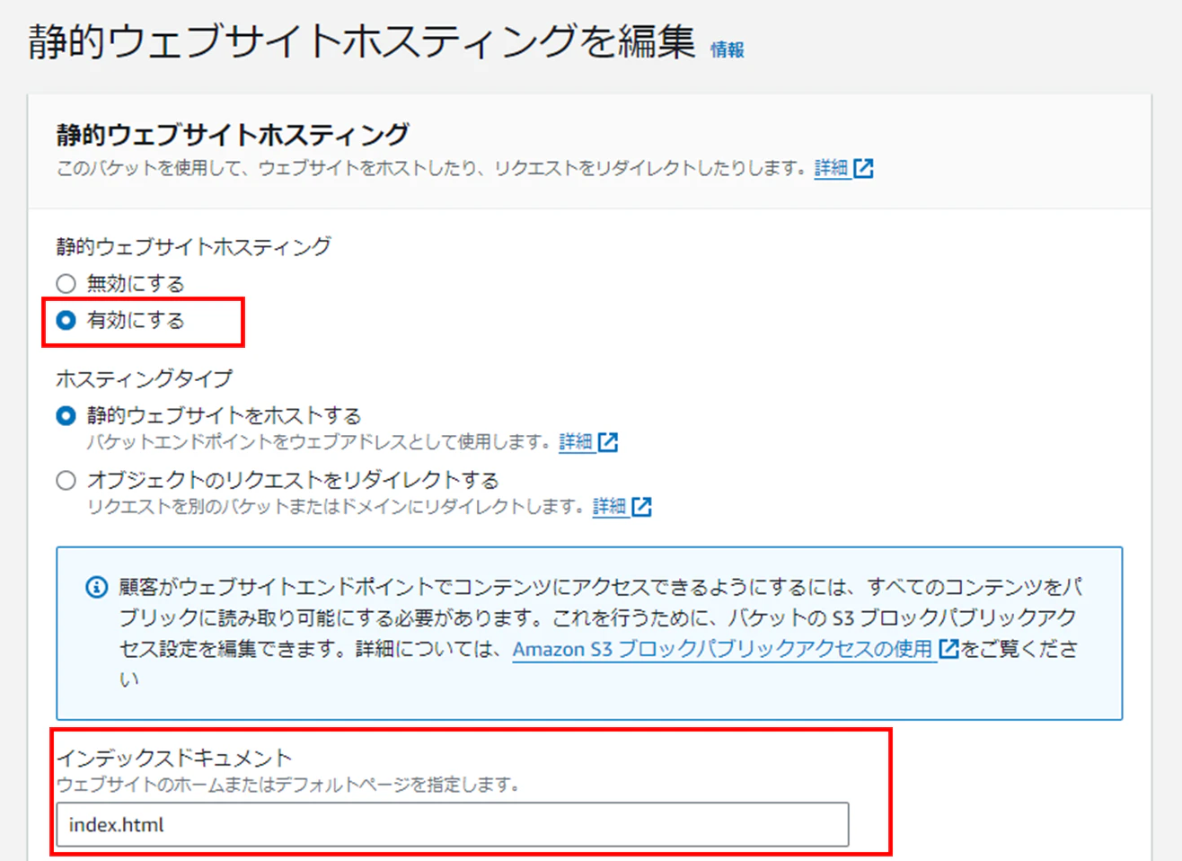Viewport: 1182px width, 861px height.
Task: Click external-link icon next to bucket endpoint 詳細
Action: coord(608,442)
